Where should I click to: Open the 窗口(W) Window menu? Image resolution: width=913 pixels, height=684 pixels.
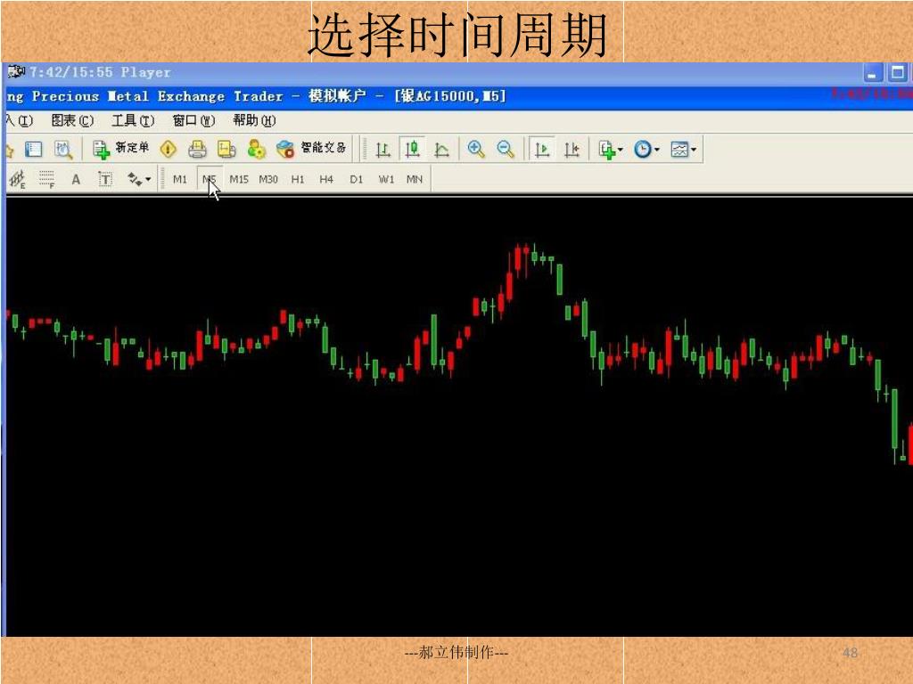tap(193, 120)
